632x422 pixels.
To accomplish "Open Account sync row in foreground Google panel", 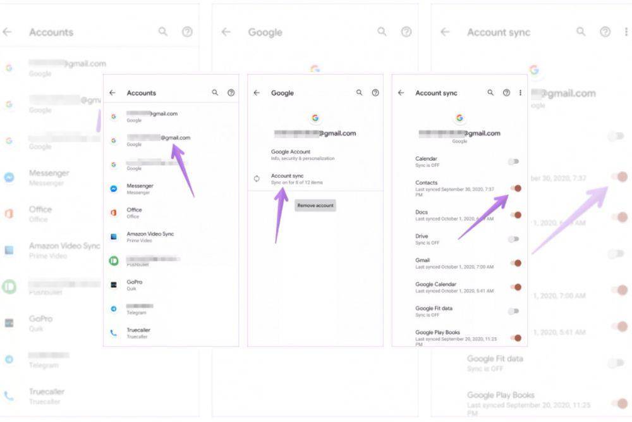I will tap(315, 178).
